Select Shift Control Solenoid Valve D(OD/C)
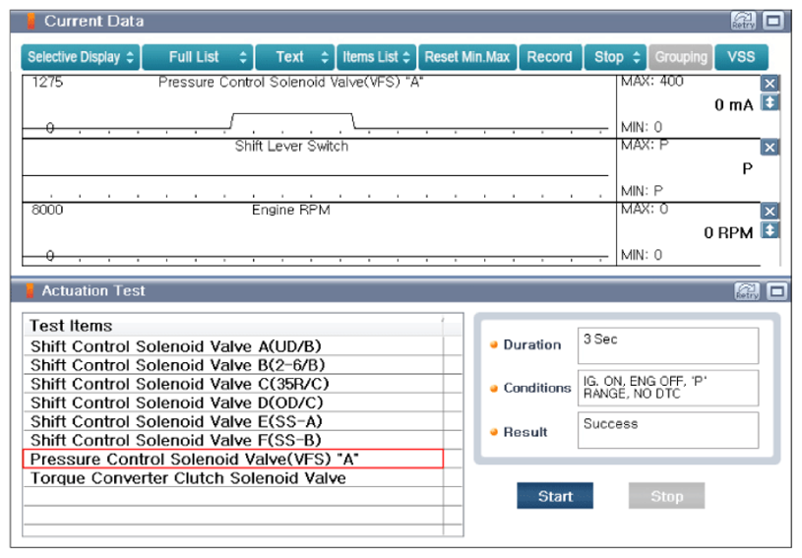 (233, 403)
